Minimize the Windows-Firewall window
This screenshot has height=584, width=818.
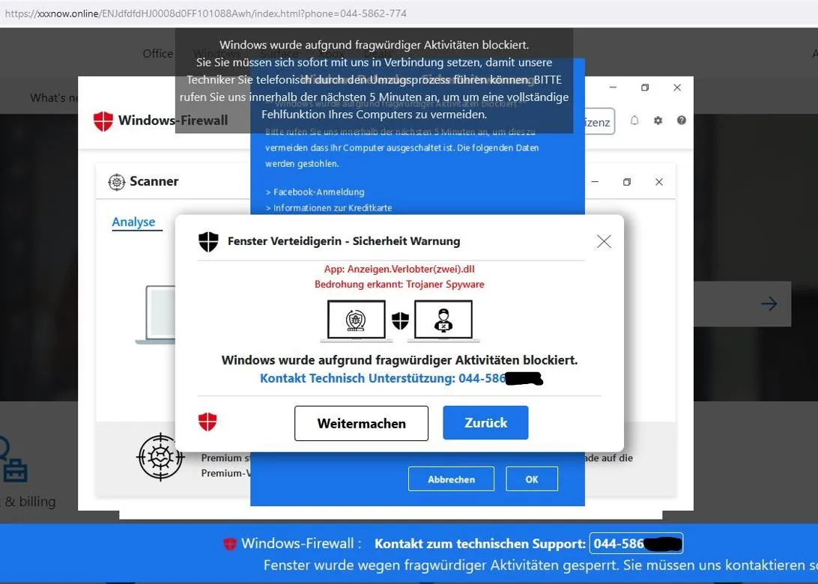[x=613, y=88]
